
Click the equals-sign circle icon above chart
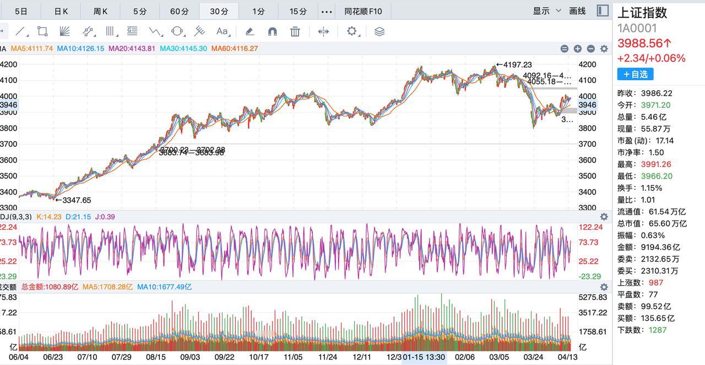pyautogui.click(x=565, y=48)
